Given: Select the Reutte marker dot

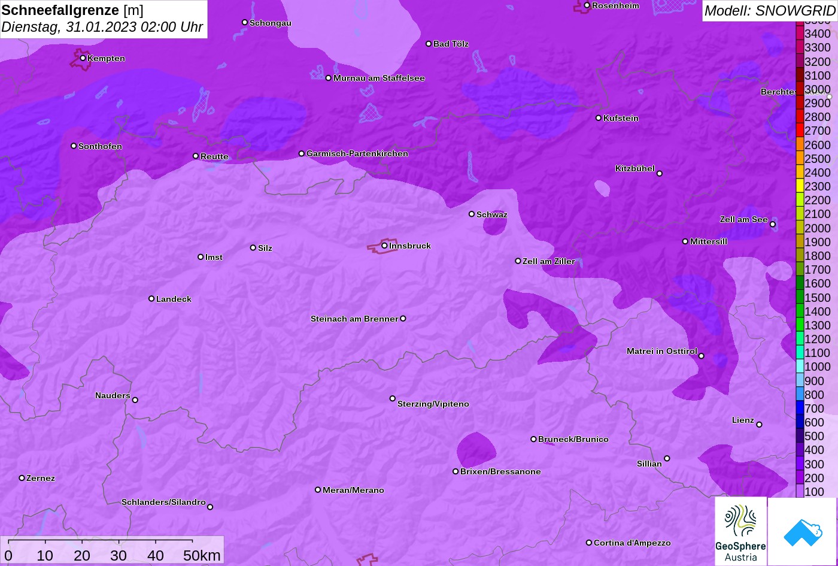Looking at the screenshot, I should [196, 156].
